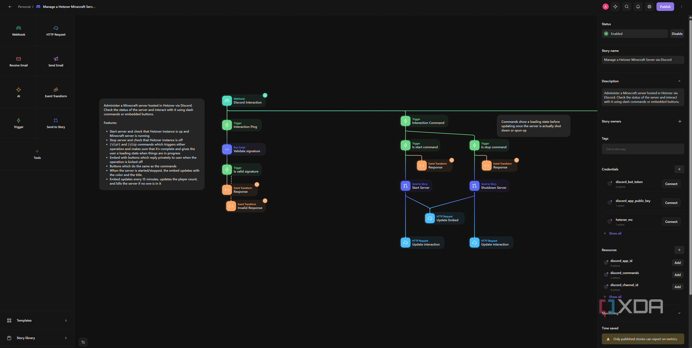Add a new resource with the plus

click(x=679, y=250)
